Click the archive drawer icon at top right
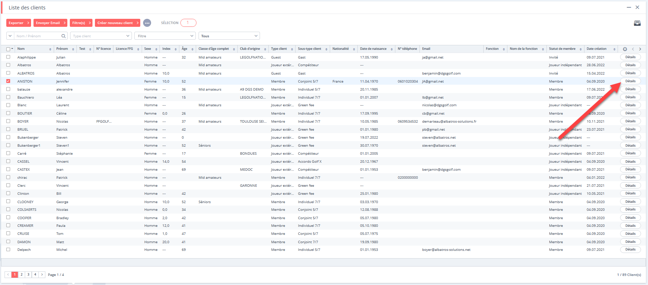The width and height of the screenshot is (648, 285). [x=637, y=23]
